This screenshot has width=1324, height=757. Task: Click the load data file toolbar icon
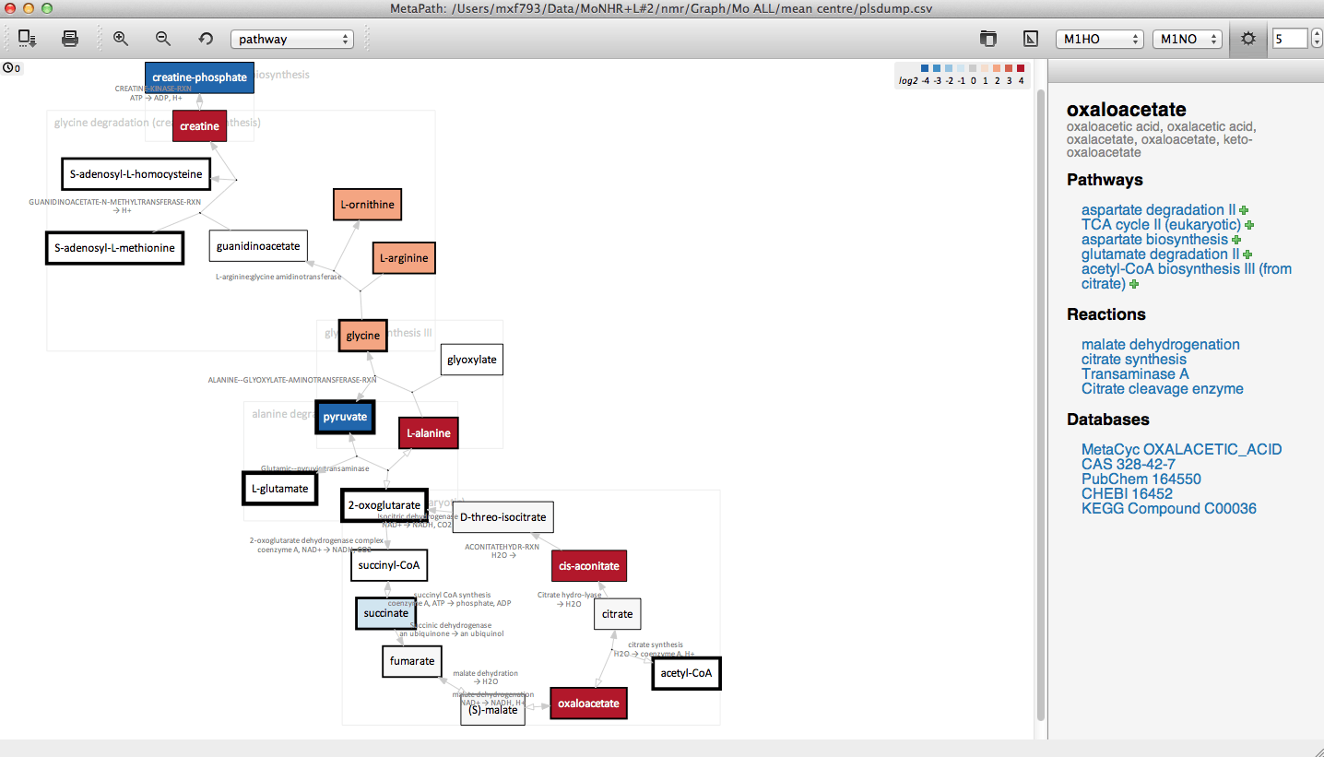[x=28, y=39]
